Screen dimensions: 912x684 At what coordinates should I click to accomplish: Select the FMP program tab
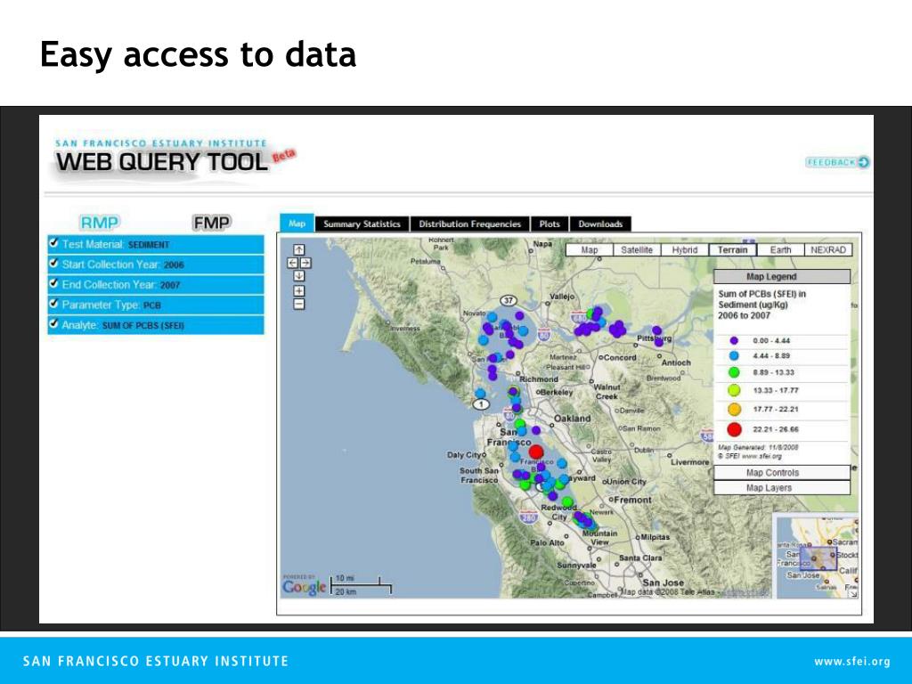pyautogui.click(x=212, y=222)
